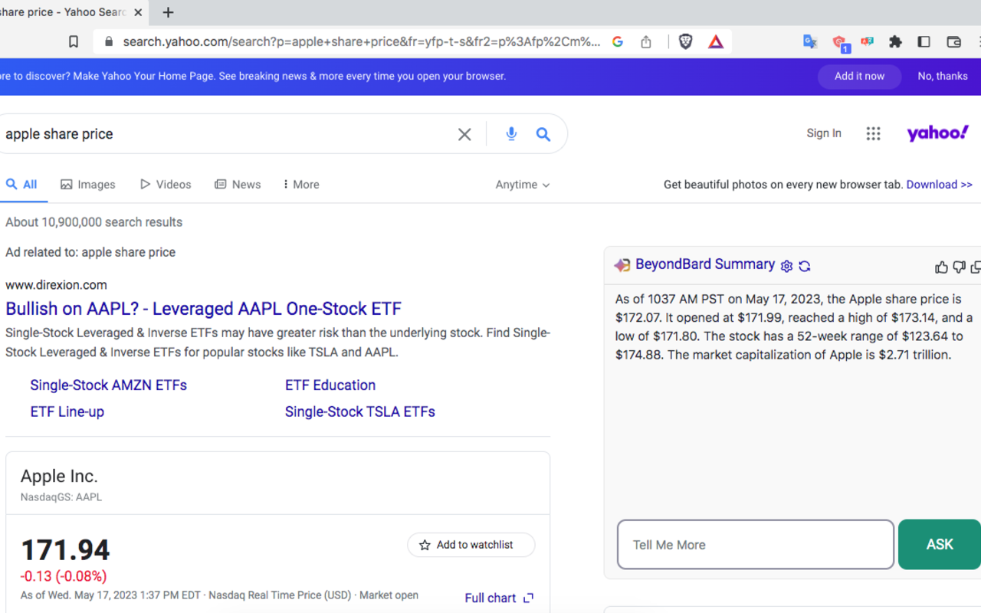Start a voice search with the microphone icon
This screenshot has height=613, width=981.
point(510,133)
